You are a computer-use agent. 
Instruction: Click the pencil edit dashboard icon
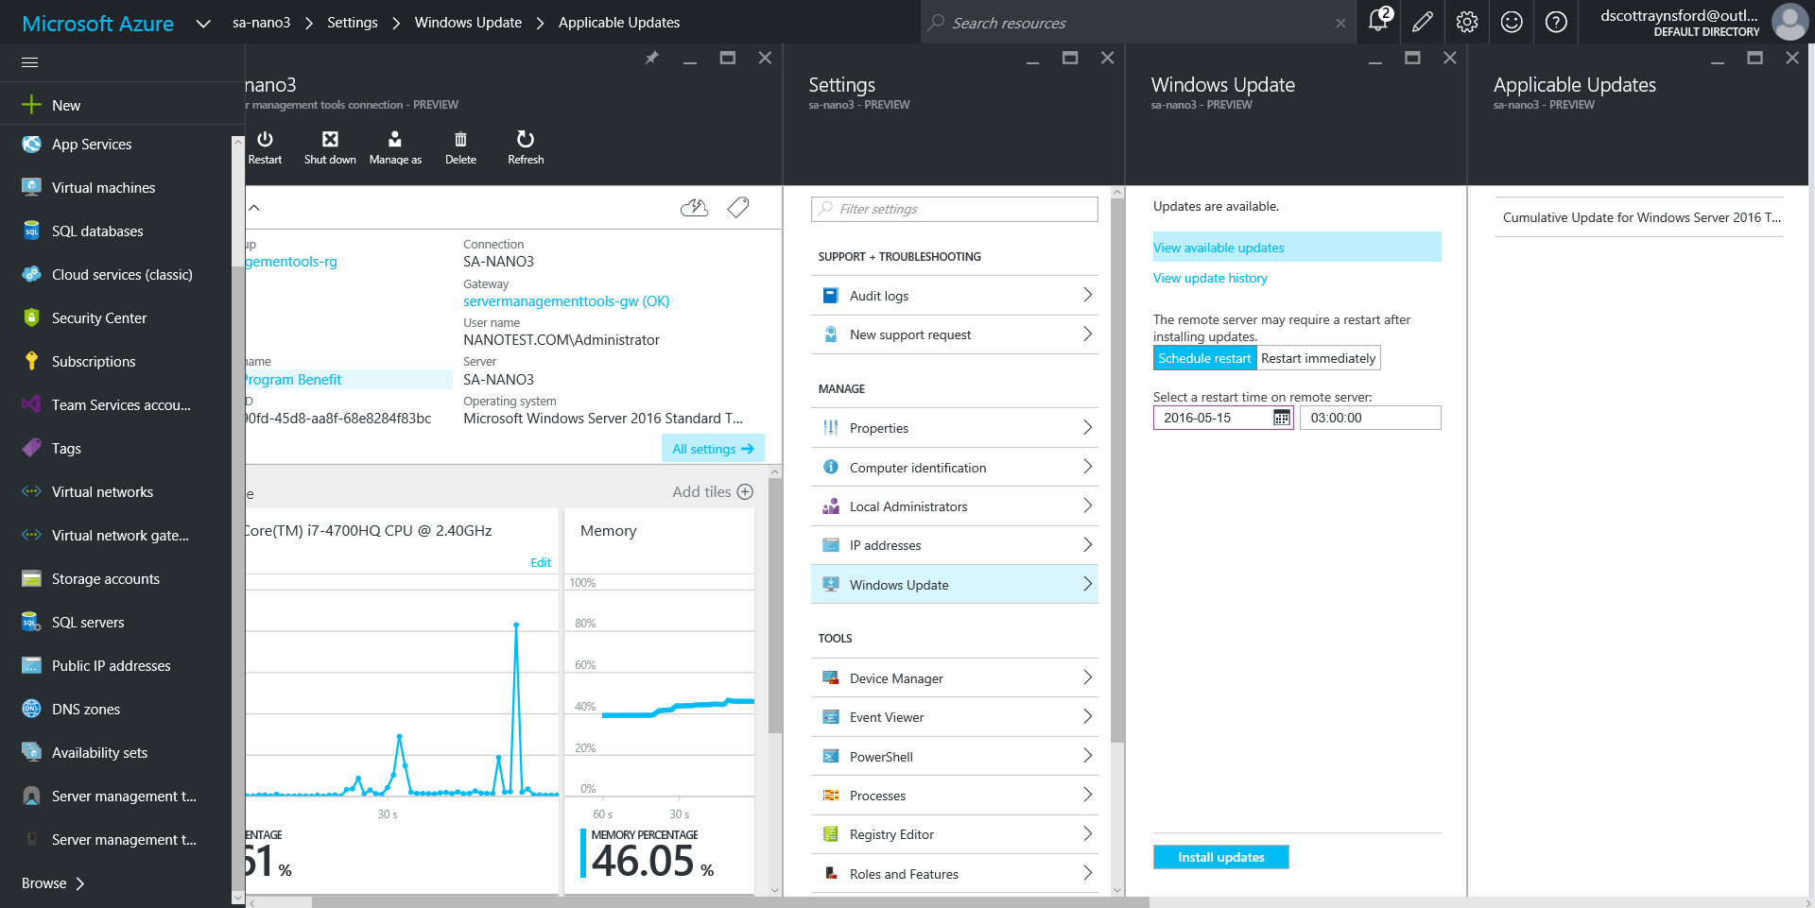click(x=1422, y=22)
